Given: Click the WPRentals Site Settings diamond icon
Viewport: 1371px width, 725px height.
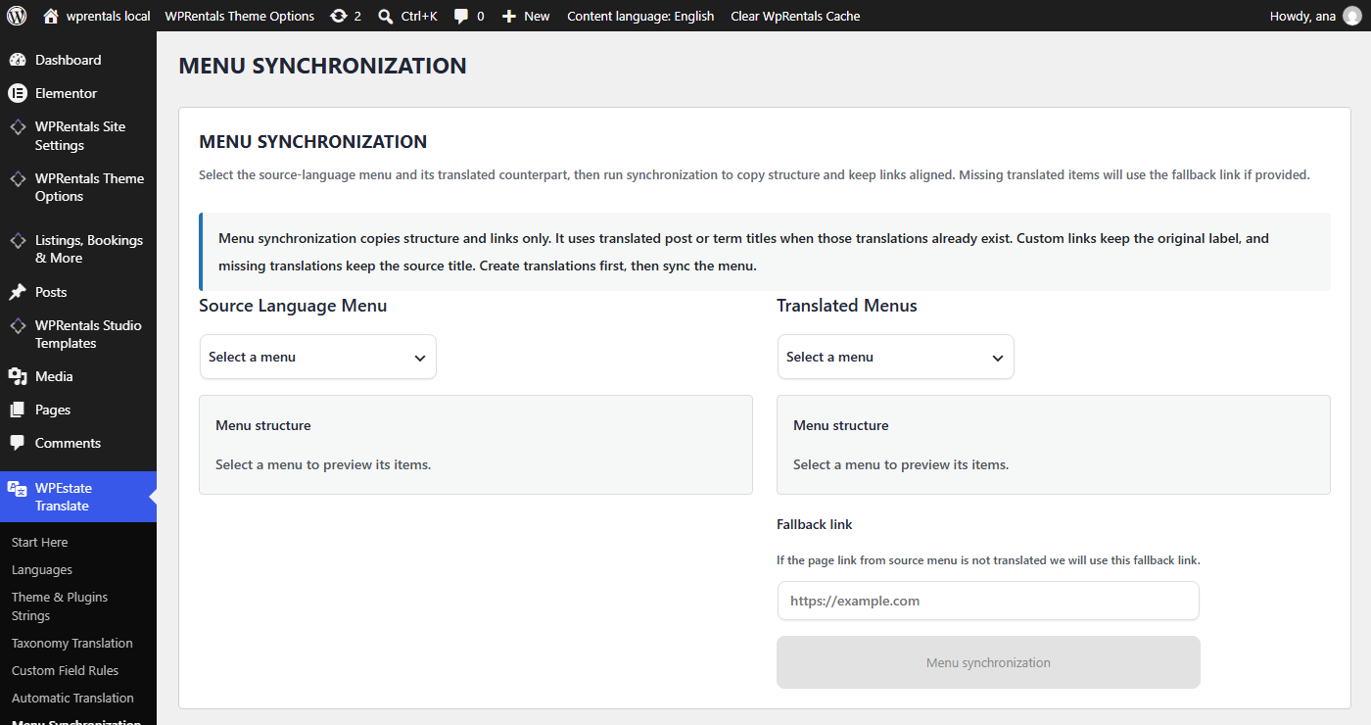Looking at the screenshot, I should click(18, 127).
